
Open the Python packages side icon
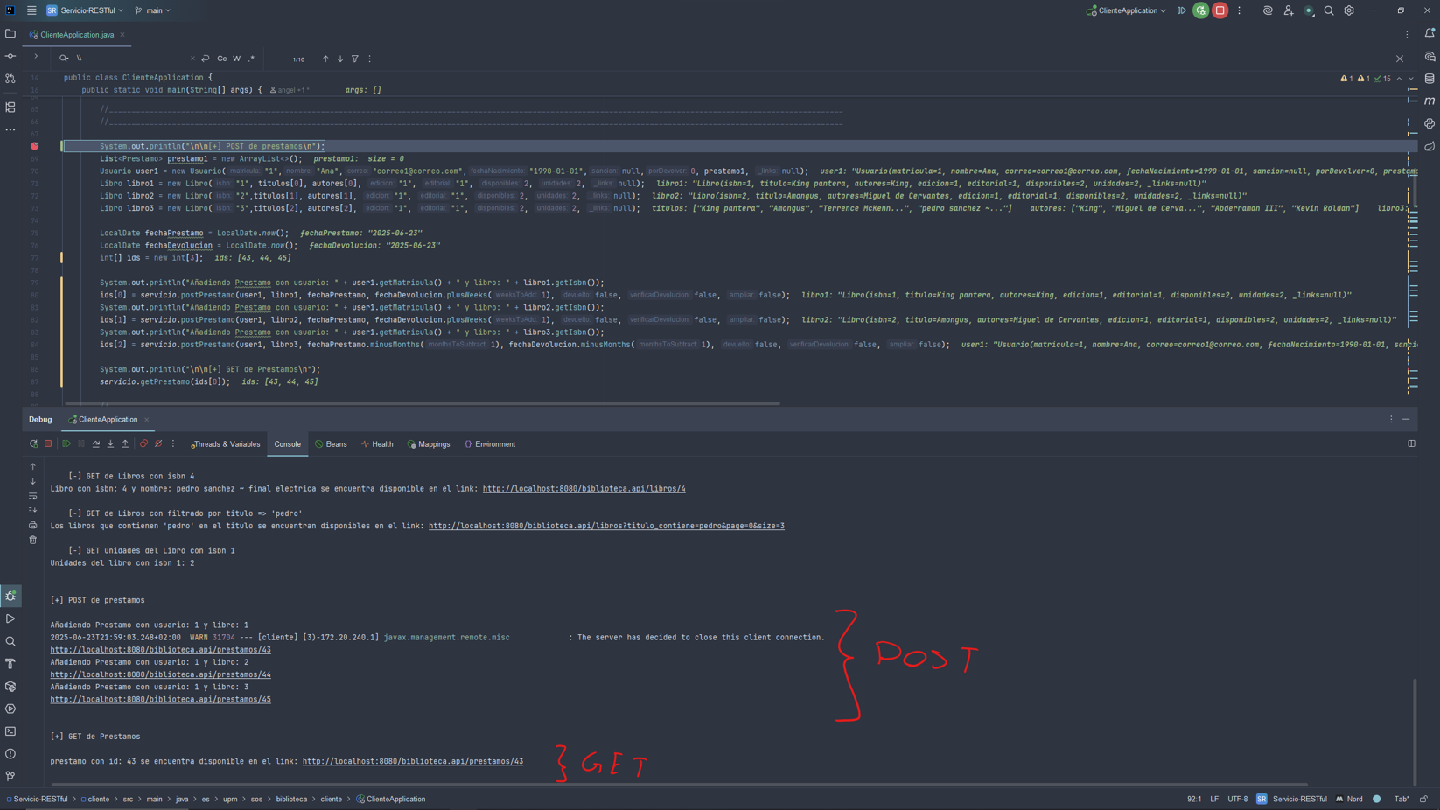tap(1430, 123)
